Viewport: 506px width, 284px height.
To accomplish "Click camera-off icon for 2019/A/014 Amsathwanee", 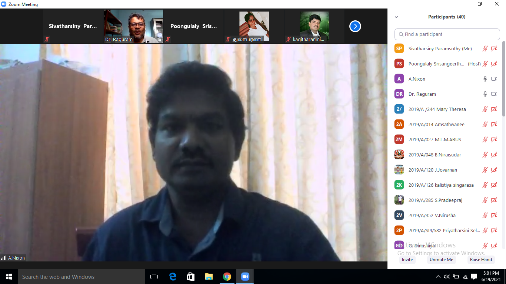I will tap(494, 124).
